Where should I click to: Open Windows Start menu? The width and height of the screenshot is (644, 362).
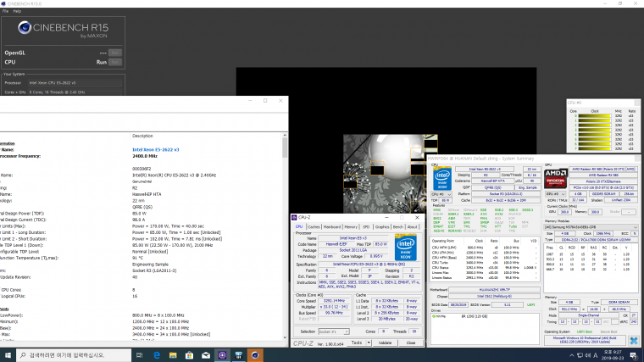(x=8, y=355)
